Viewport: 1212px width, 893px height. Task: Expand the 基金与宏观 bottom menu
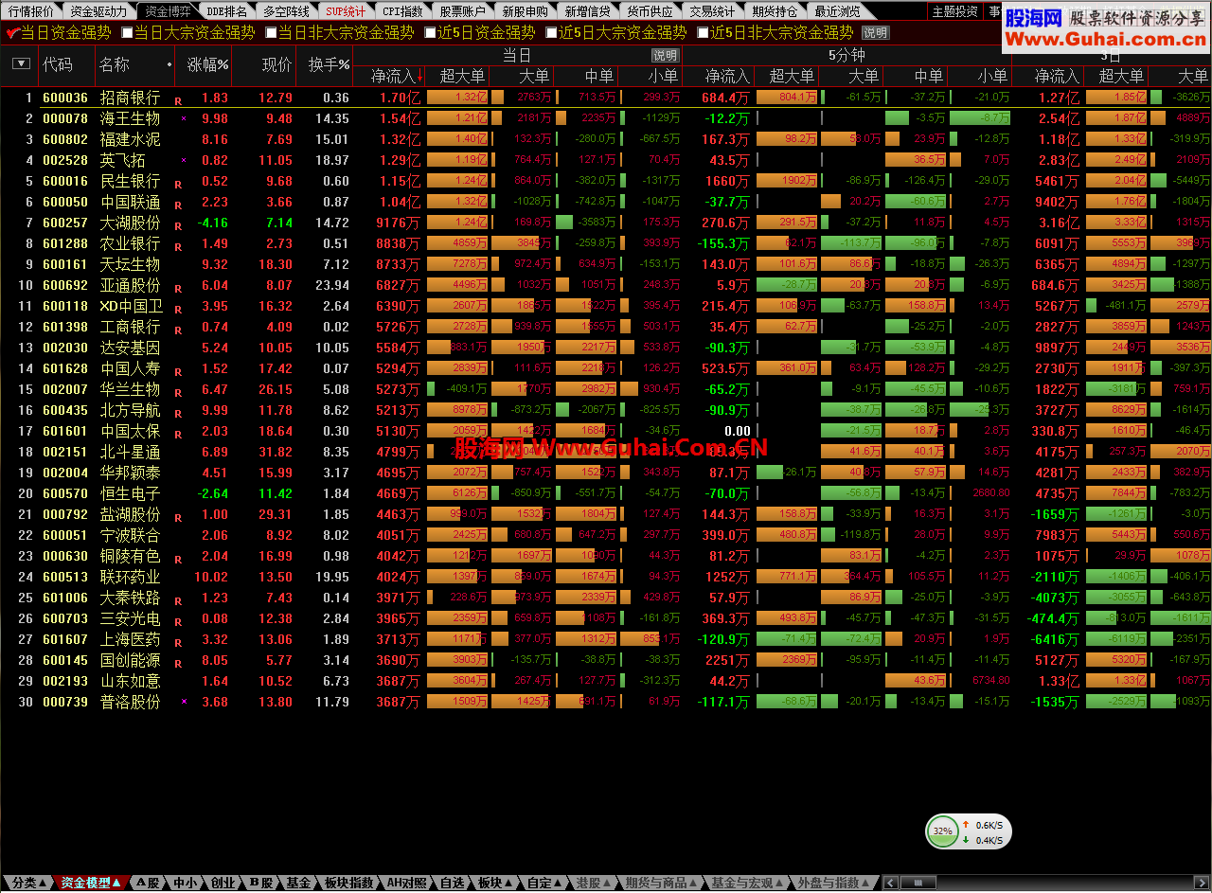pos(748,883)
